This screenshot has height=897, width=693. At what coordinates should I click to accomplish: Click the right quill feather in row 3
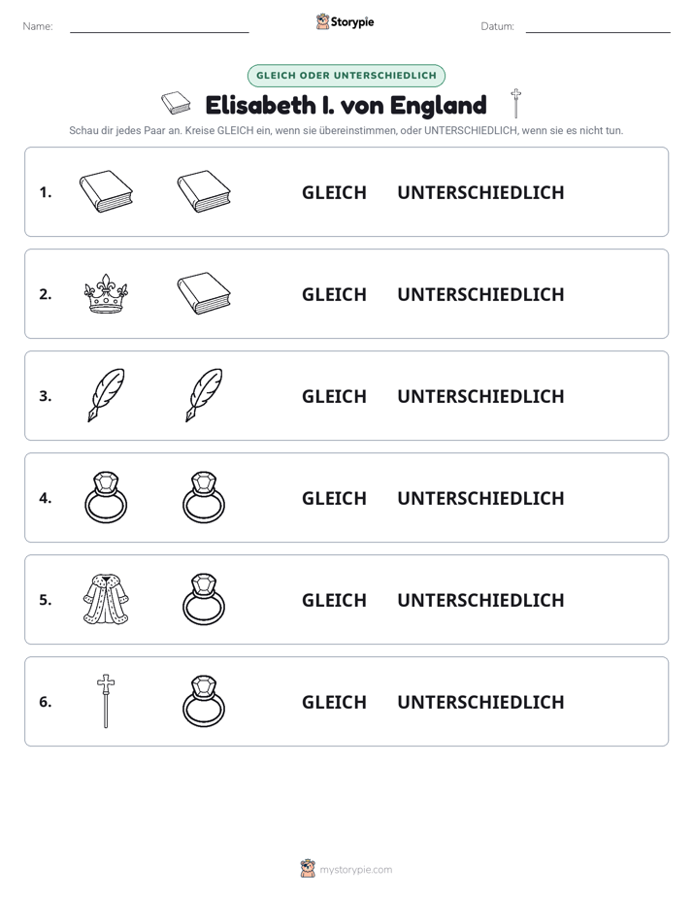204,395
